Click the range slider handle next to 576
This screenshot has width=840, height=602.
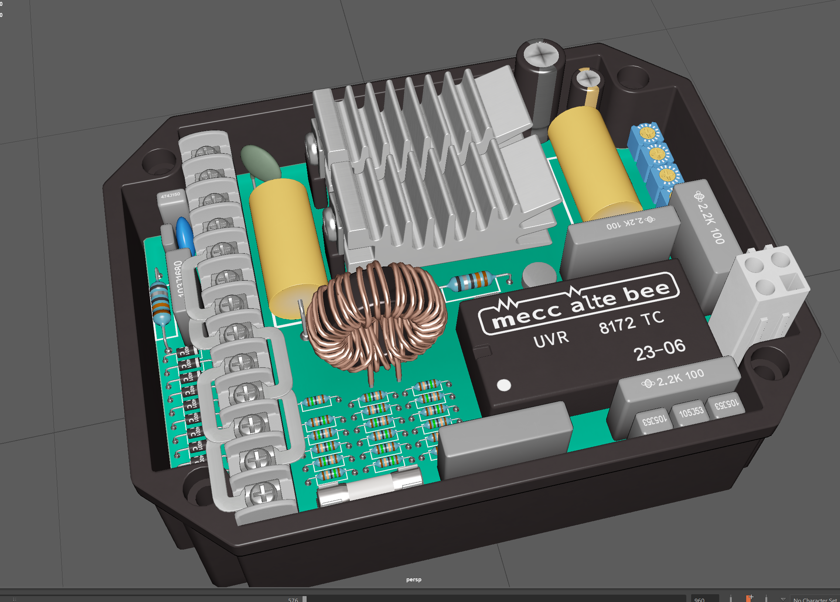[304, 599]
